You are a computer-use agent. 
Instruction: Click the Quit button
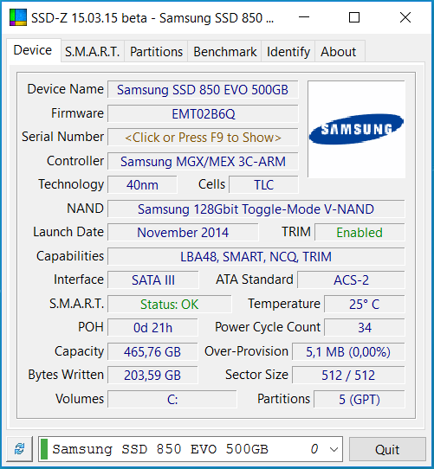[x=387, y=449]
